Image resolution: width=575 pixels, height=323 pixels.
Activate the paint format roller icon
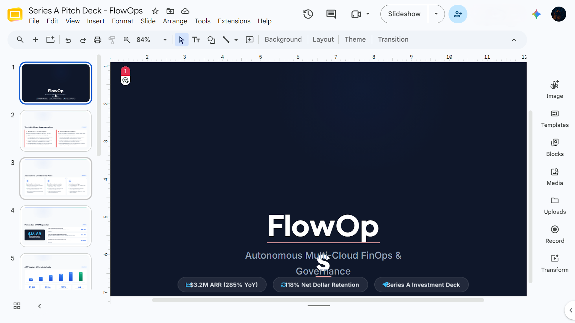point(112,40)
